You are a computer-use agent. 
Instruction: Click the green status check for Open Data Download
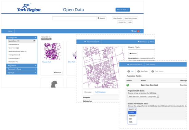128,85
